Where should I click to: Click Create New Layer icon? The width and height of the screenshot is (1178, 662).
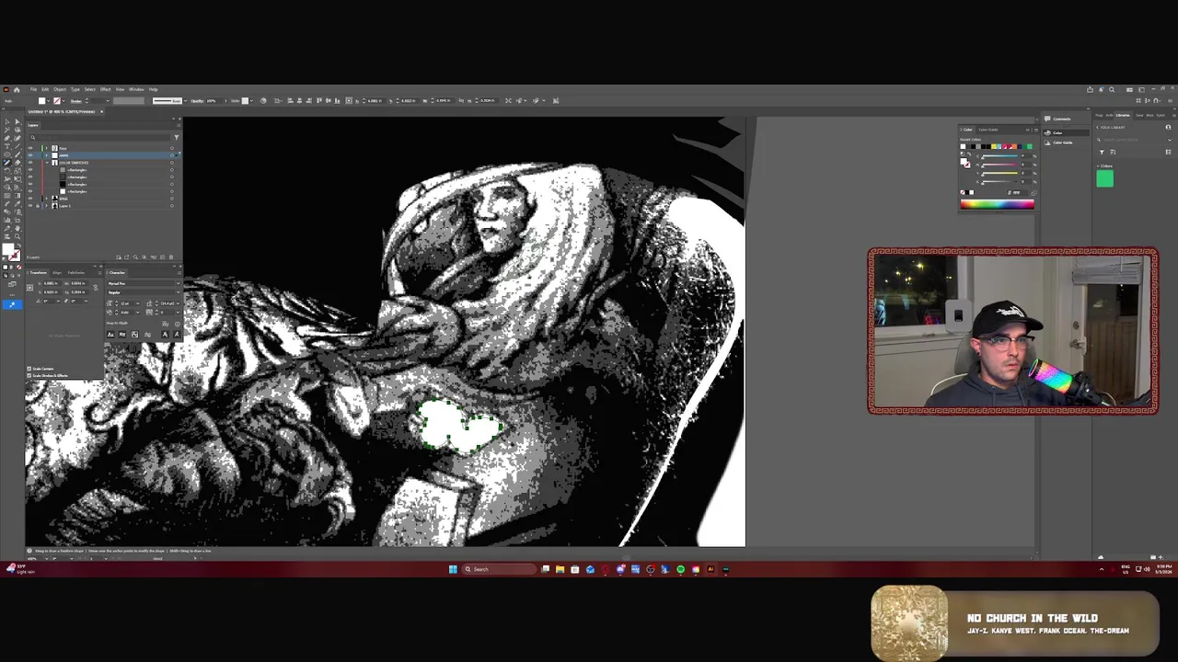(x=162, y=257)
